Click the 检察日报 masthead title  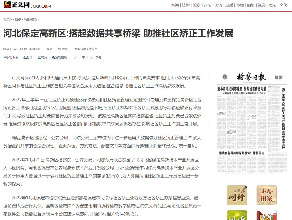click(x=252, y=77)
